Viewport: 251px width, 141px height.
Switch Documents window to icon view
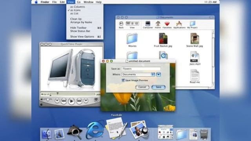(x=128, y=23)
